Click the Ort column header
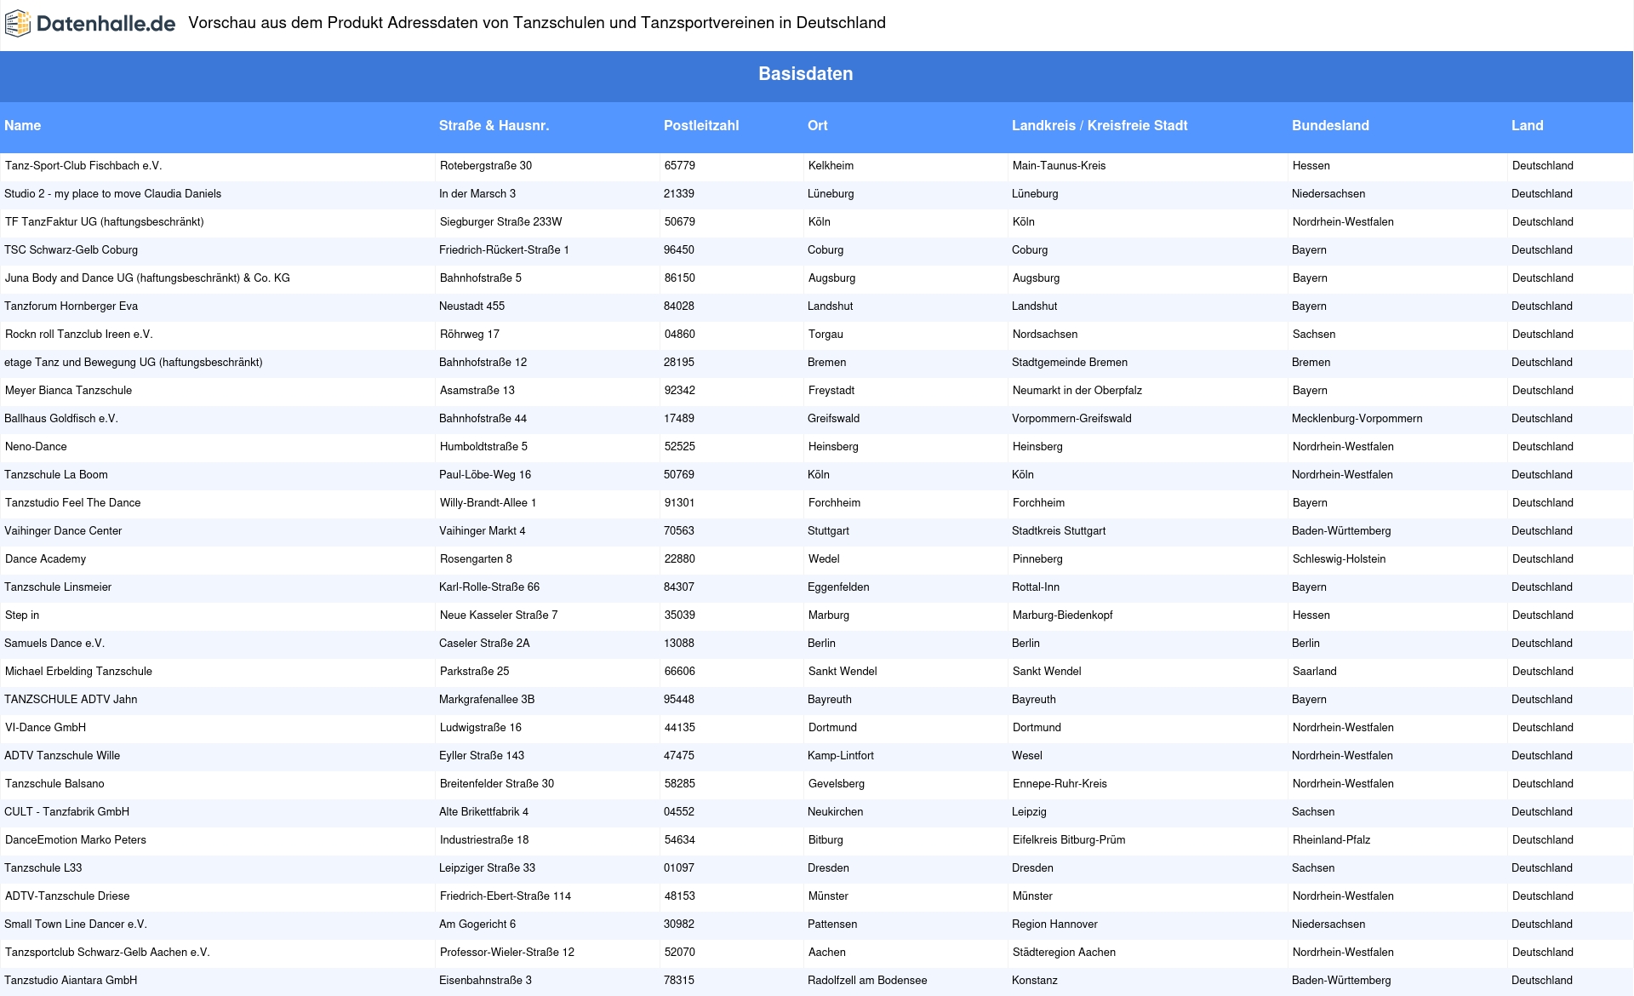 [x=818, y=125]
